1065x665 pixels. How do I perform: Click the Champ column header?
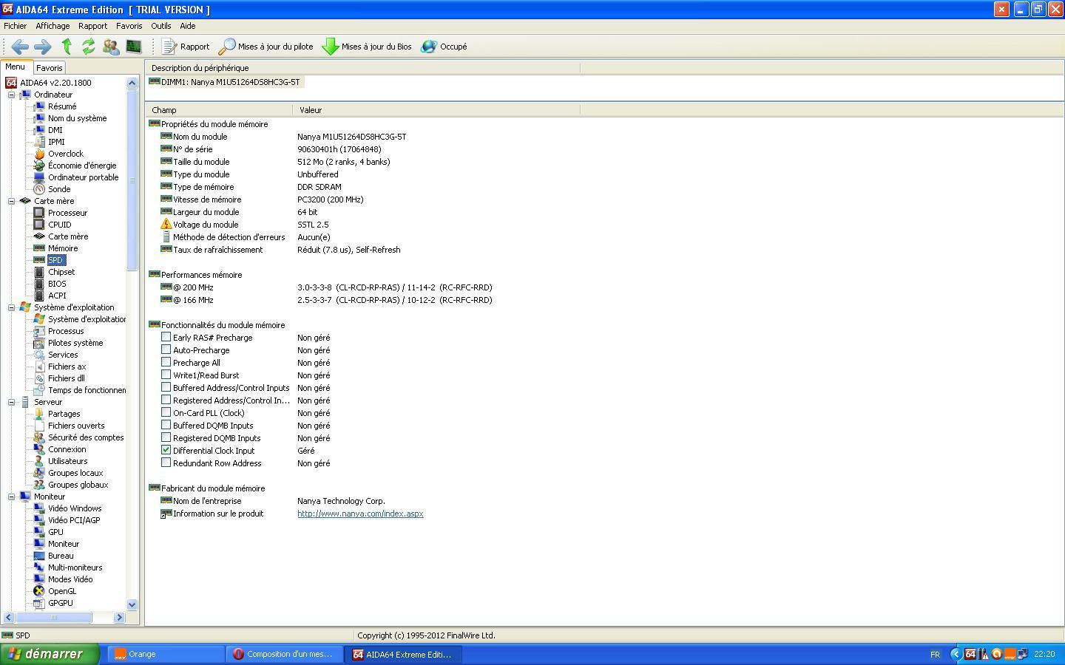219,110
